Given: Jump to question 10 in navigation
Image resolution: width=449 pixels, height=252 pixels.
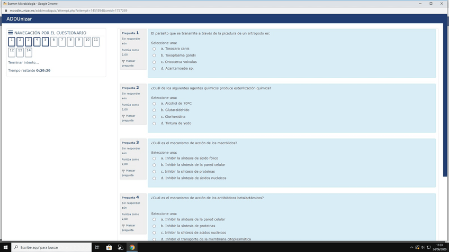Looking at the screenshot, I should (87, 42).
